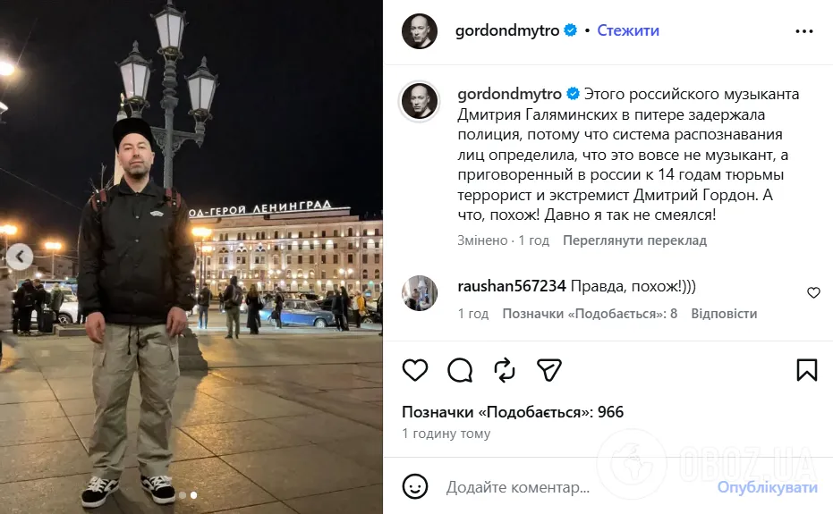The image size is (833, 514).
Task: Open post likes list showing 966
Action: [x=513, y=412]
